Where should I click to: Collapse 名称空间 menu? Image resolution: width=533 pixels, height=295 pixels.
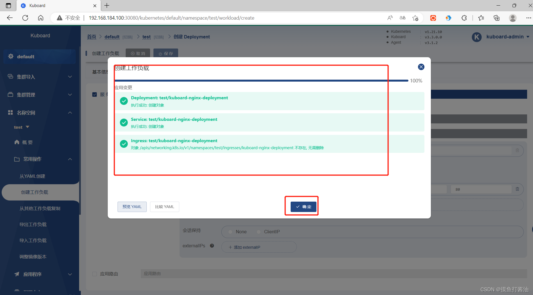pos(40,112)
